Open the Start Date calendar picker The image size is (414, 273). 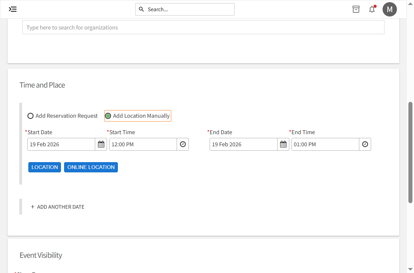point(101,144)
